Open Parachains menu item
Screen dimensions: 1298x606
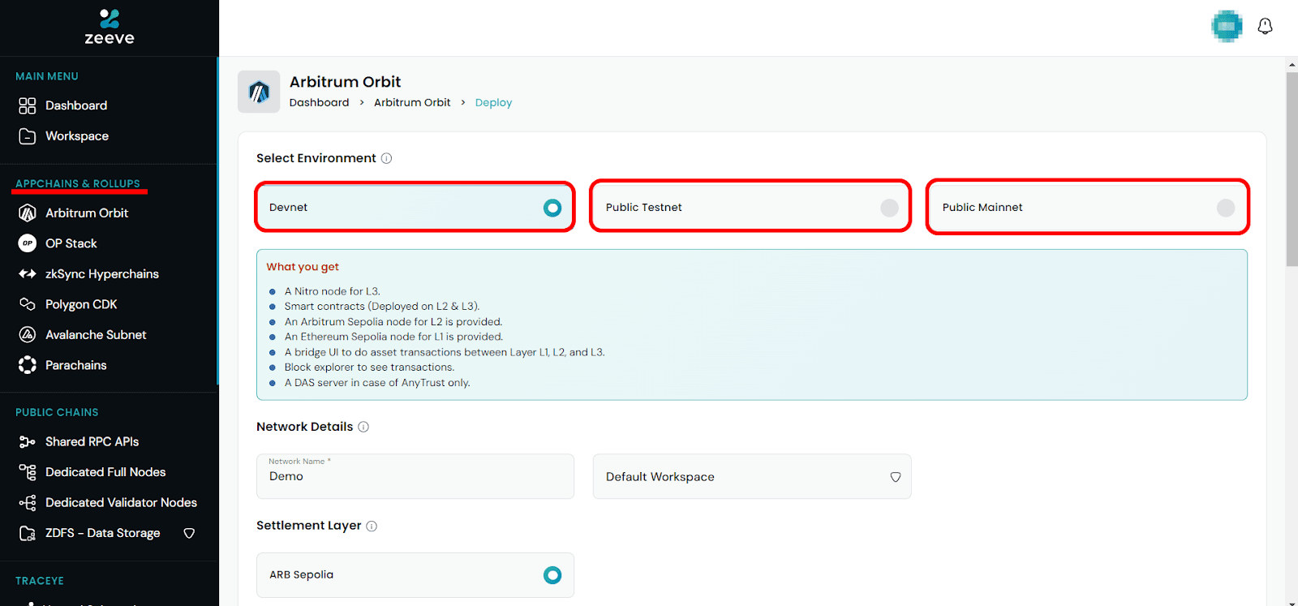pos(76,365)
